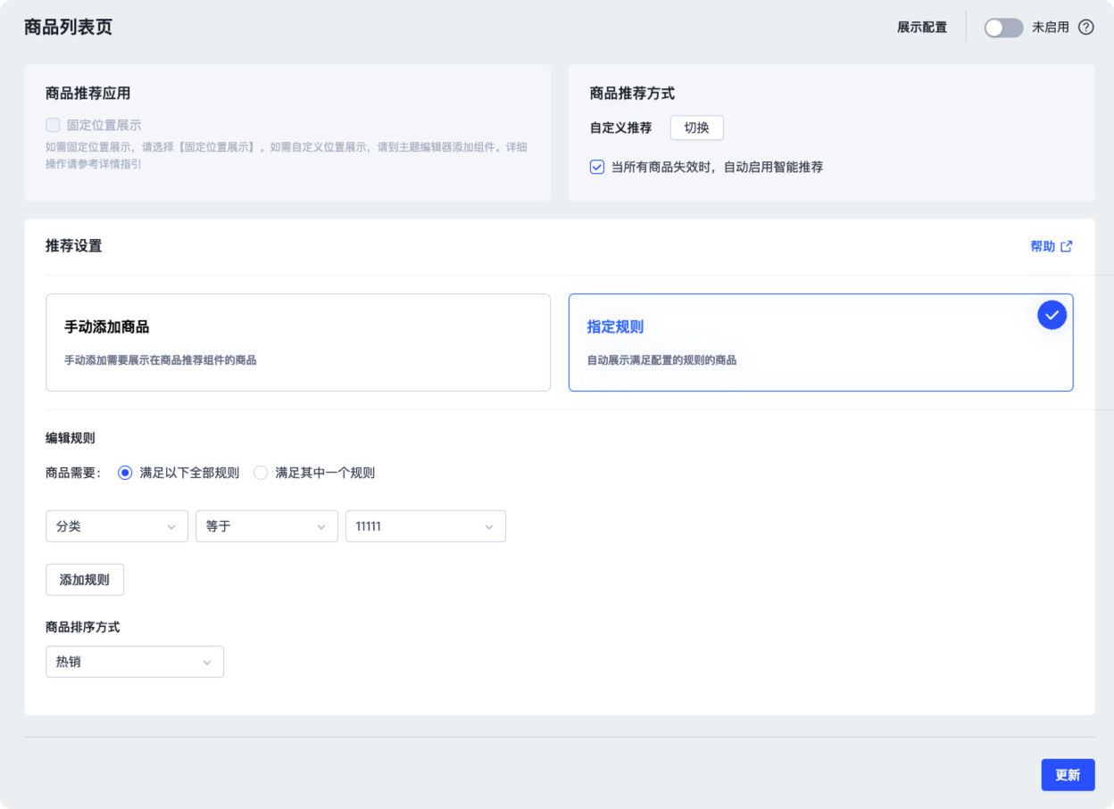Click the 添加规则 button
This screenshot has width=1114, height=809.
pyautogui.click(x=85, y=580)
